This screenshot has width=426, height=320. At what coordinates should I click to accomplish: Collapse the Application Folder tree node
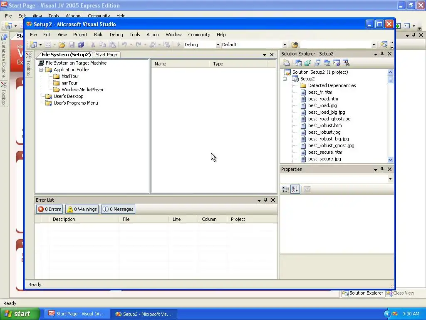(x=41, y=70)
